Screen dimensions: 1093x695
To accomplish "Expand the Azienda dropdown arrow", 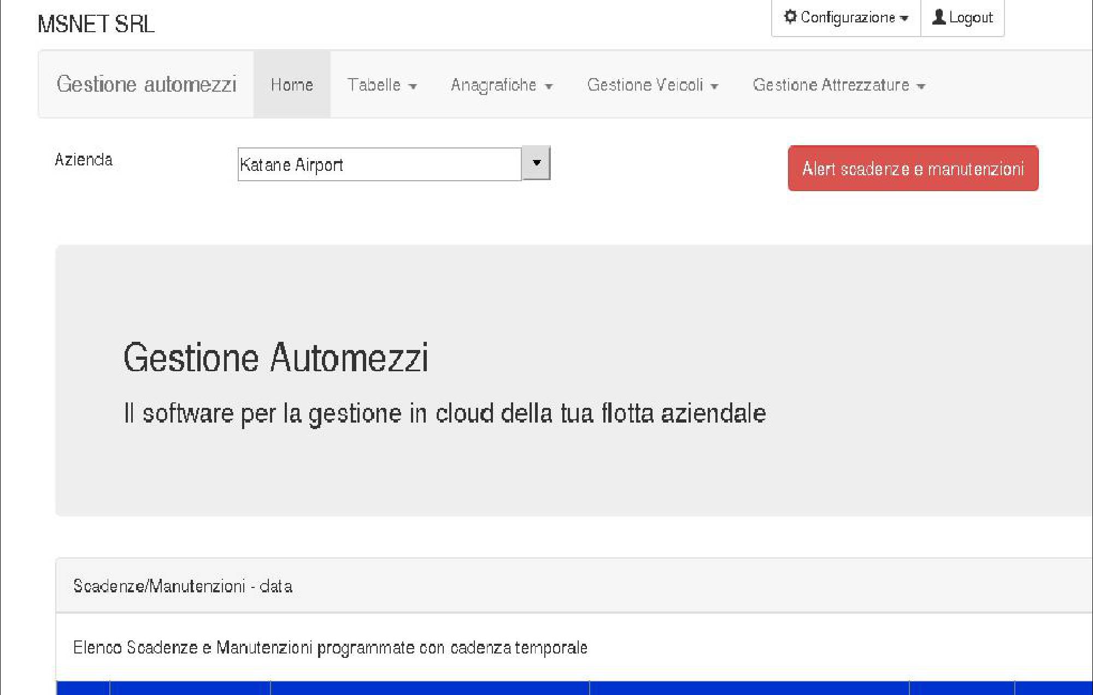I will 536,163.
